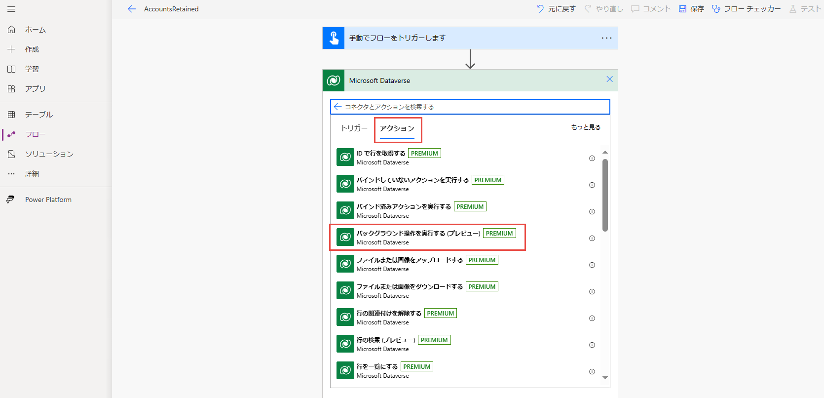This screenshot has height=398, width=824.
Task: Show info for 行を一覧にする
Action: pos(592,372)
